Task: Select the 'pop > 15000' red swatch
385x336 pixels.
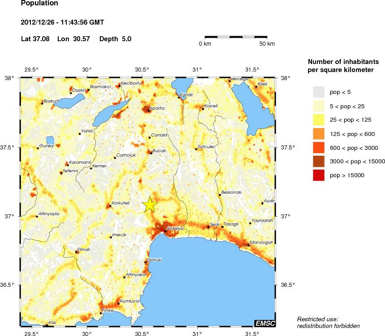Action: [318, 175]
